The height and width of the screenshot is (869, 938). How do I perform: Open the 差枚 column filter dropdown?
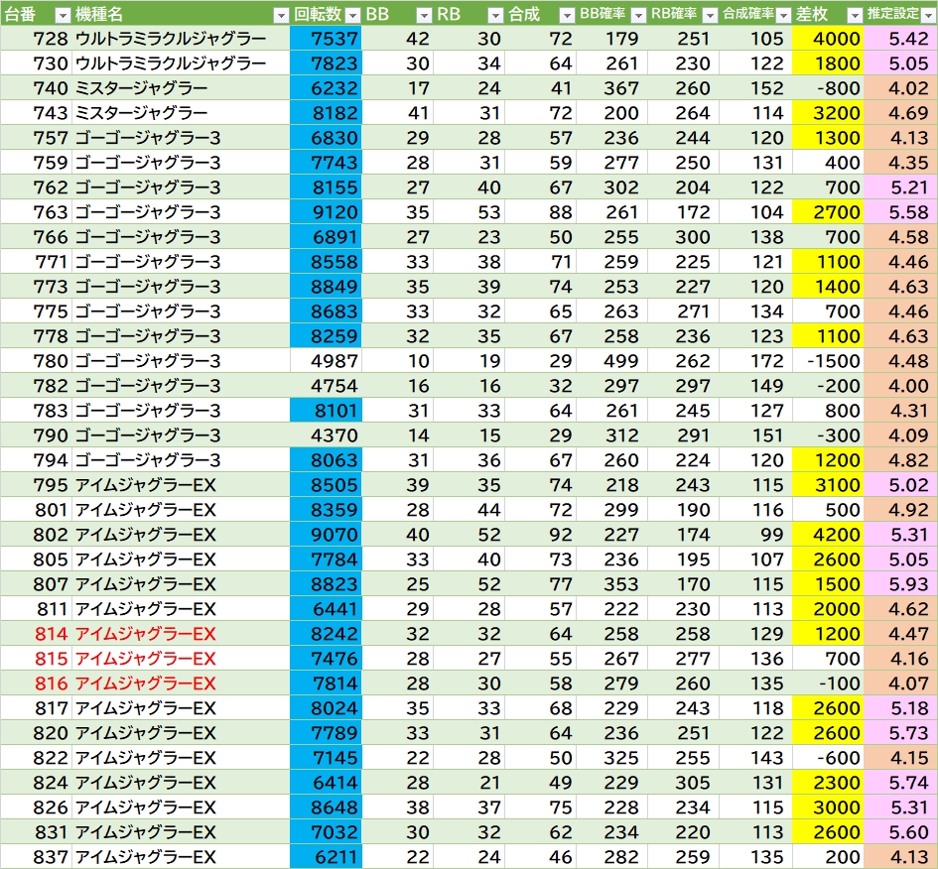coord(855,16)
